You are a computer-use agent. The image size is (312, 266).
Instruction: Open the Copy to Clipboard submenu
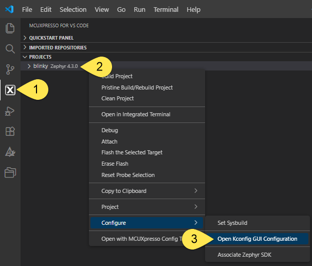pyautogui.click(x=124, y=191)
